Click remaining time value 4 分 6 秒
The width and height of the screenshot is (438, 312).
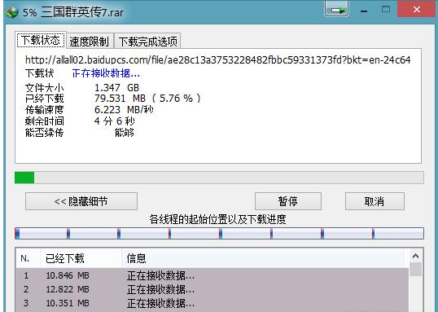coord(115,121)
